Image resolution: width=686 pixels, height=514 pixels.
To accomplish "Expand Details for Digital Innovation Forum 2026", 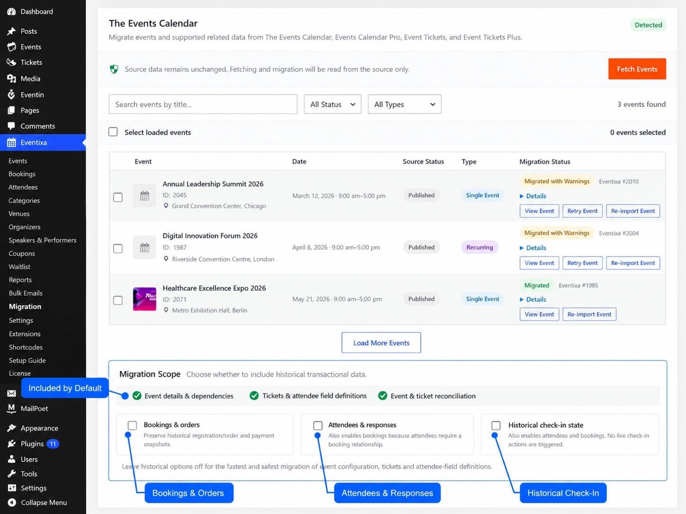I will pos(533,248).
